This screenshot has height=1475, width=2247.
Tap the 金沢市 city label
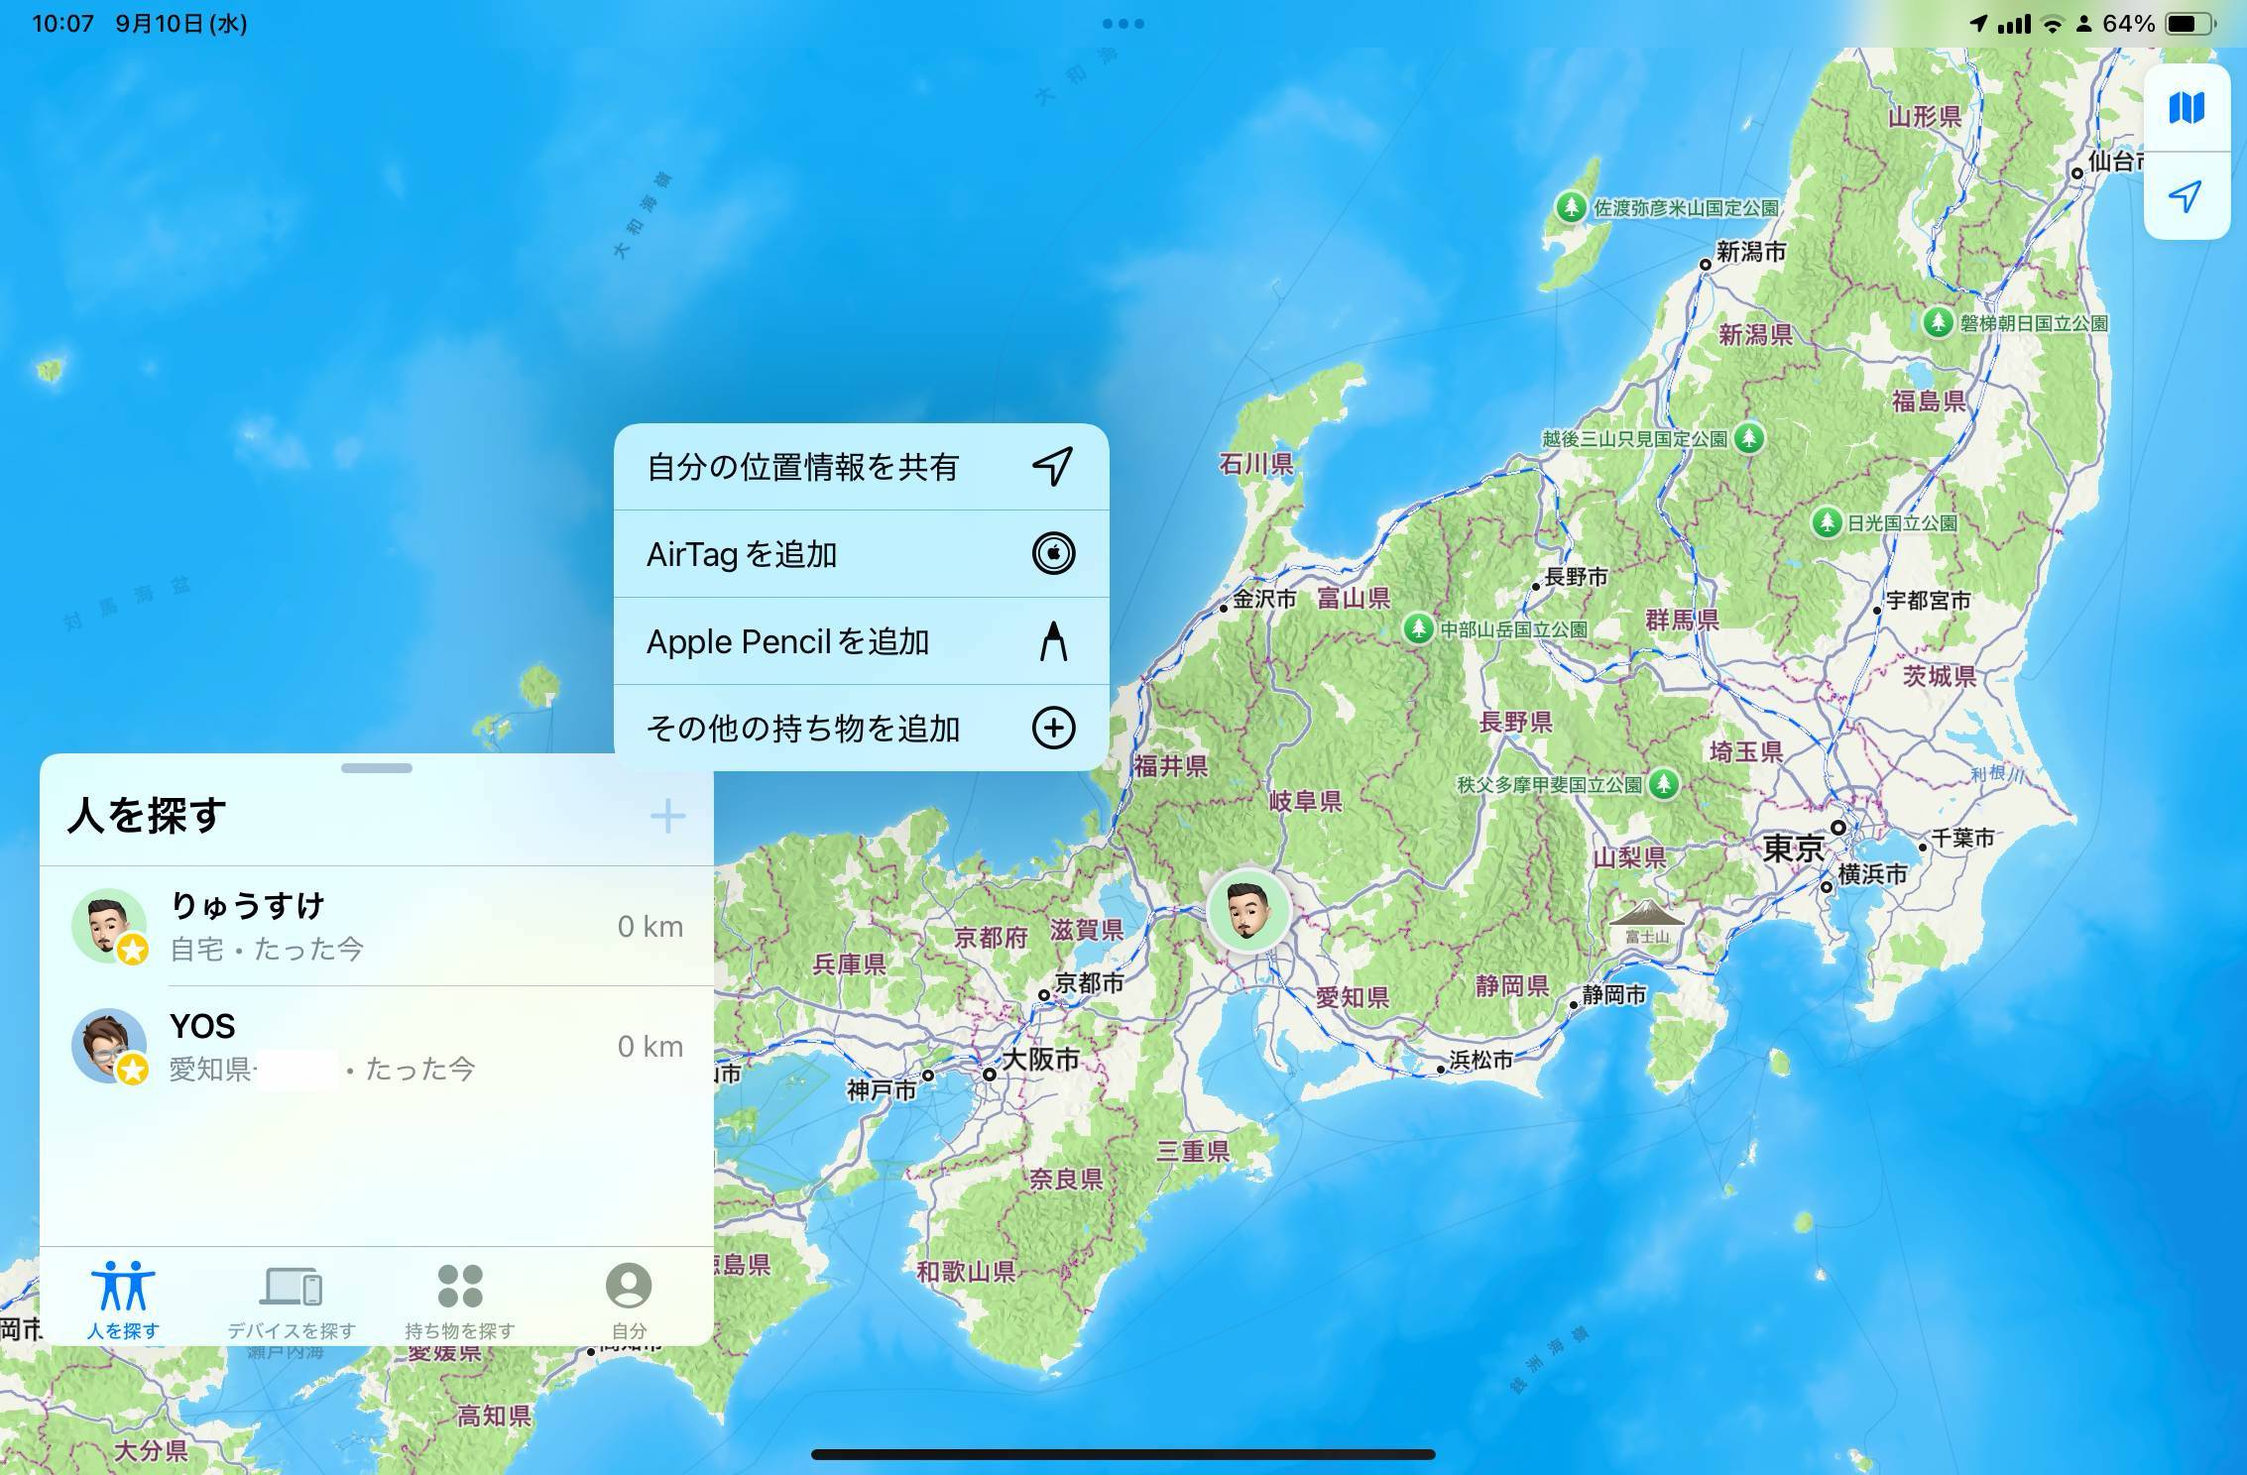click(1264, 599)
